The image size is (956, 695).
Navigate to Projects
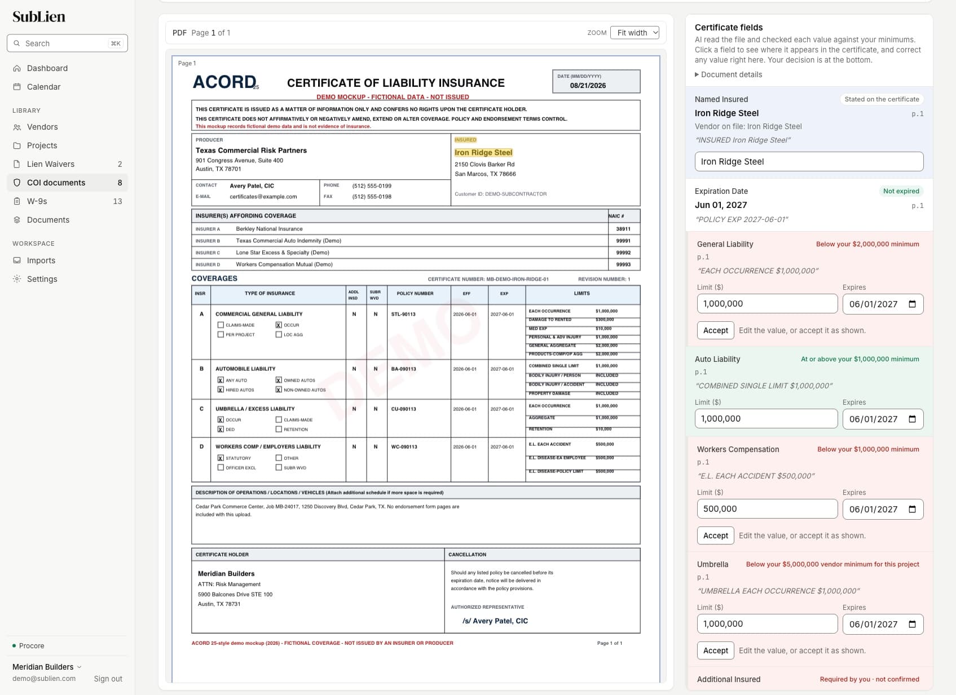(67, 145)
